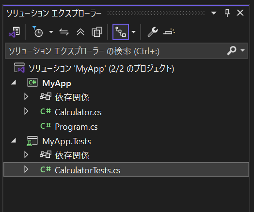Collapse all items with double chevron icon

pos(80,32)
